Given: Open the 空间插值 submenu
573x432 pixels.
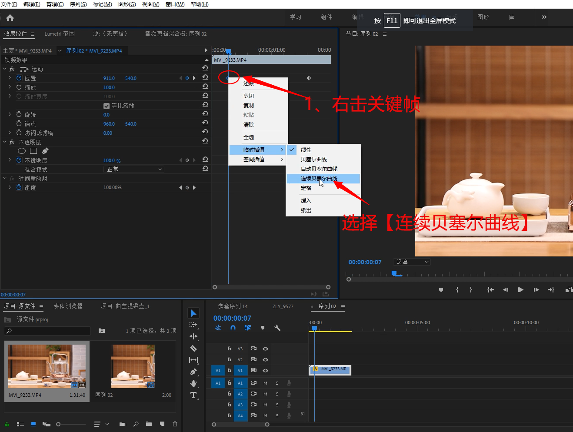Looking at the screenshot, I should pyautogui.click(x=258, y=159).
